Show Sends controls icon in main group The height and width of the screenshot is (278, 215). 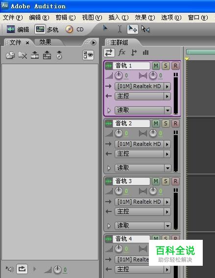tap(134, 53)
